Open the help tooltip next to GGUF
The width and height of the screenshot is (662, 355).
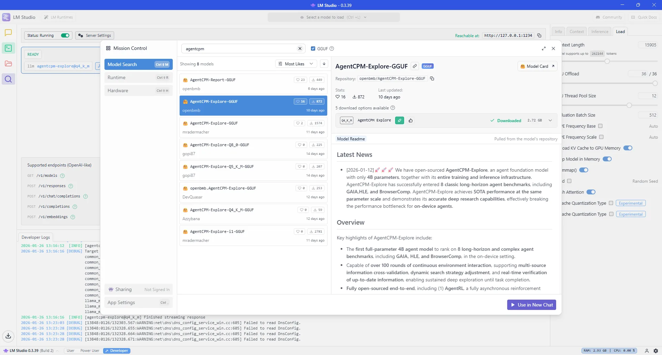332,49
